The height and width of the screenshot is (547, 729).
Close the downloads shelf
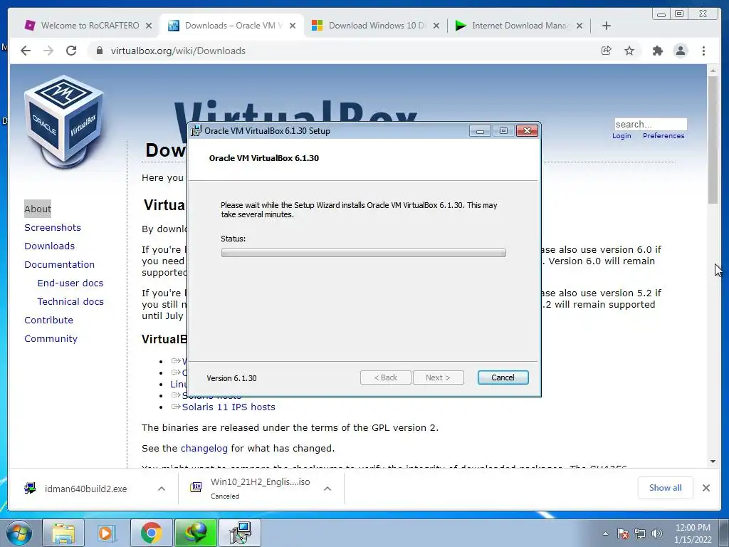pyautogui.click(x=706, y=488)
